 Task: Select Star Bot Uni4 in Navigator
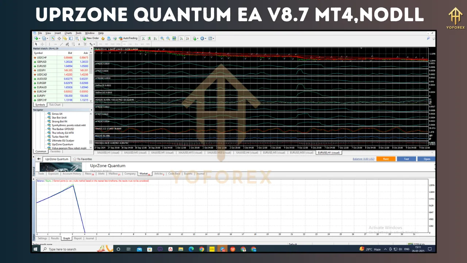tap(59, 118)
